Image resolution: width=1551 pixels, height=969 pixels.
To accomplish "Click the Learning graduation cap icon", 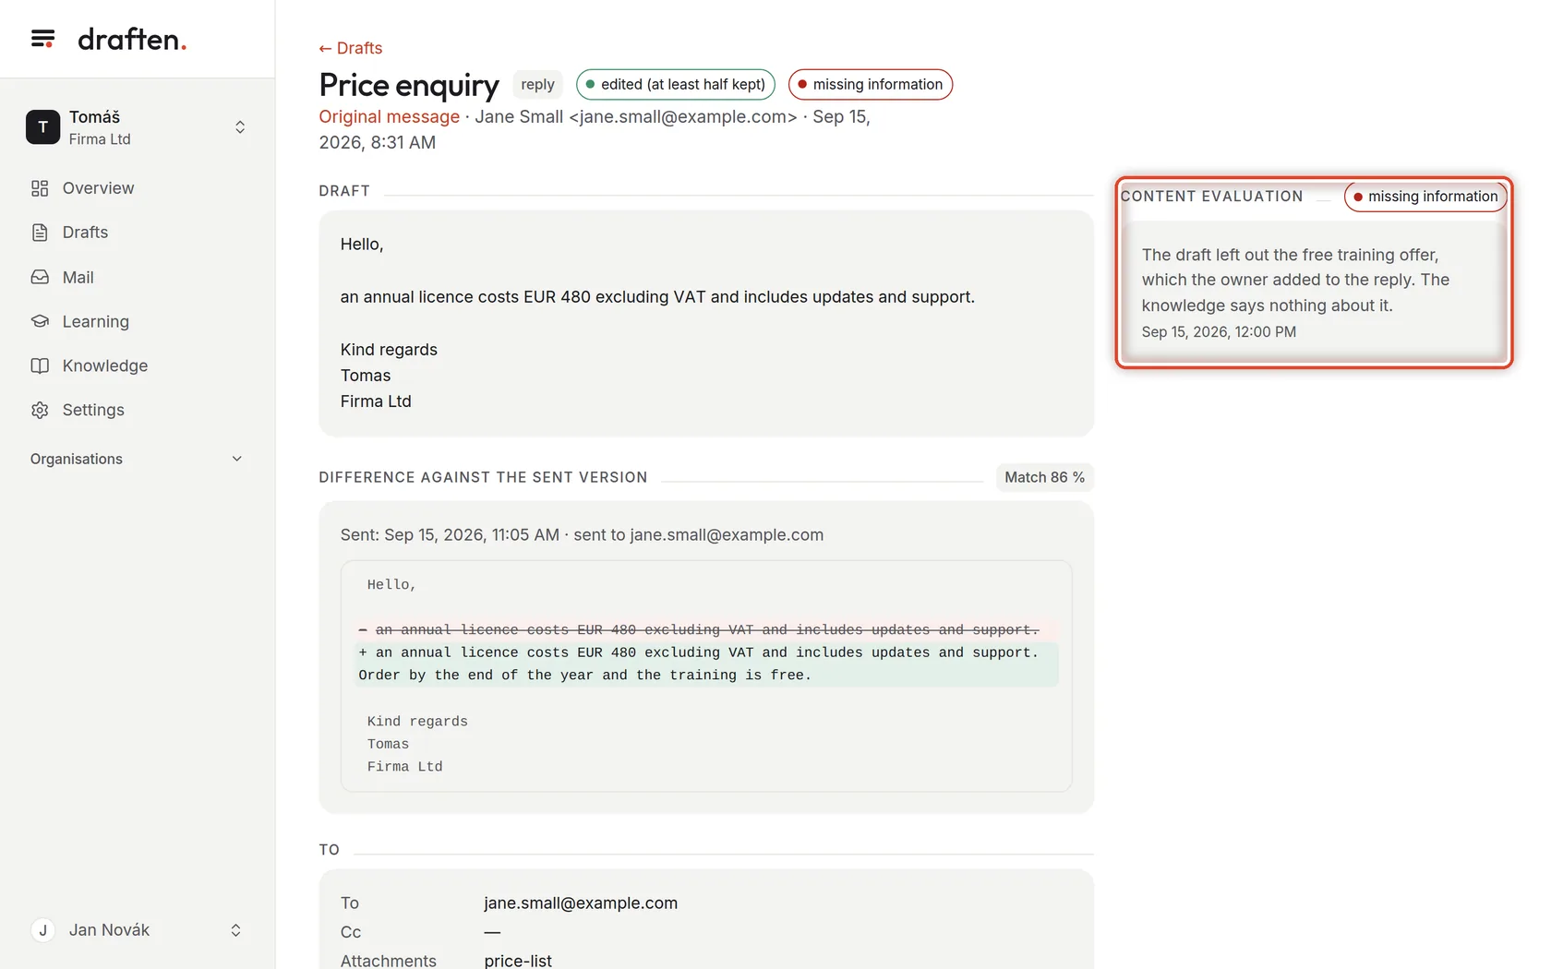I will [40, 321].
